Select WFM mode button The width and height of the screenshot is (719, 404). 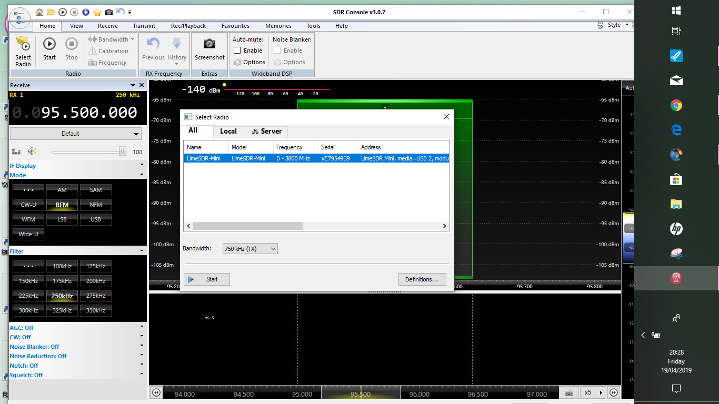pos(28,219)
